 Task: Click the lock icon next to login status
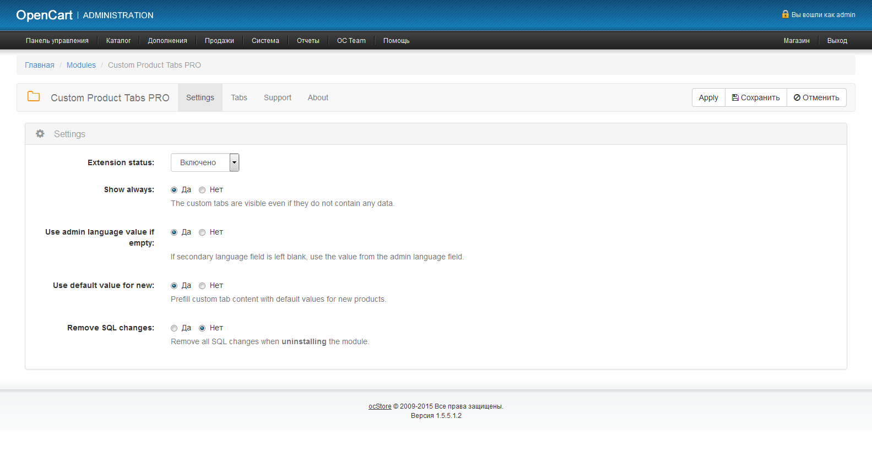(x=786, y=14)
